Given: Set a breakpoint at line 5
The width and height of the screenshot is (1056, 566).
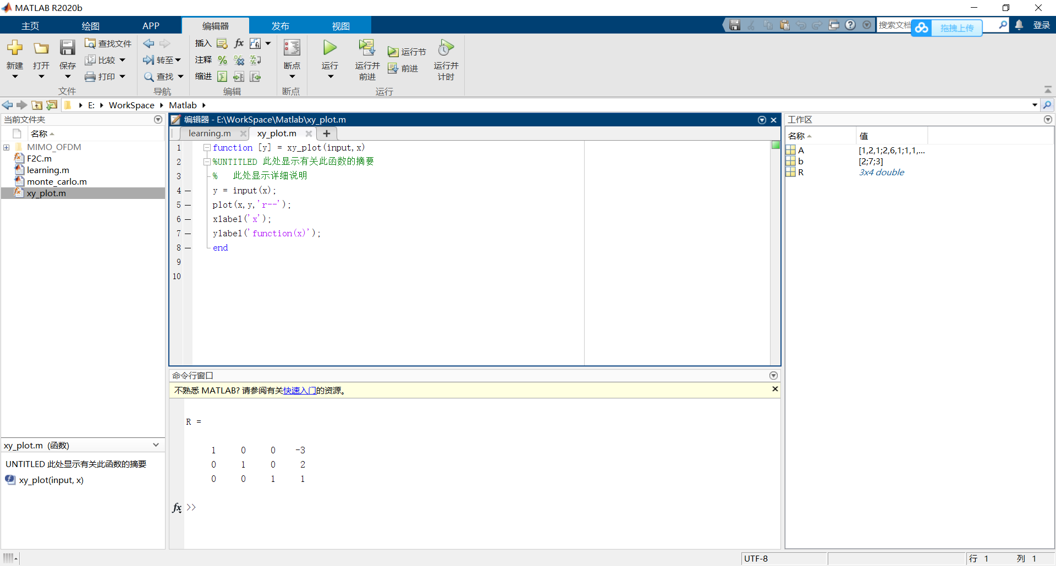Looking at the screenshot, I should [188, 205].
